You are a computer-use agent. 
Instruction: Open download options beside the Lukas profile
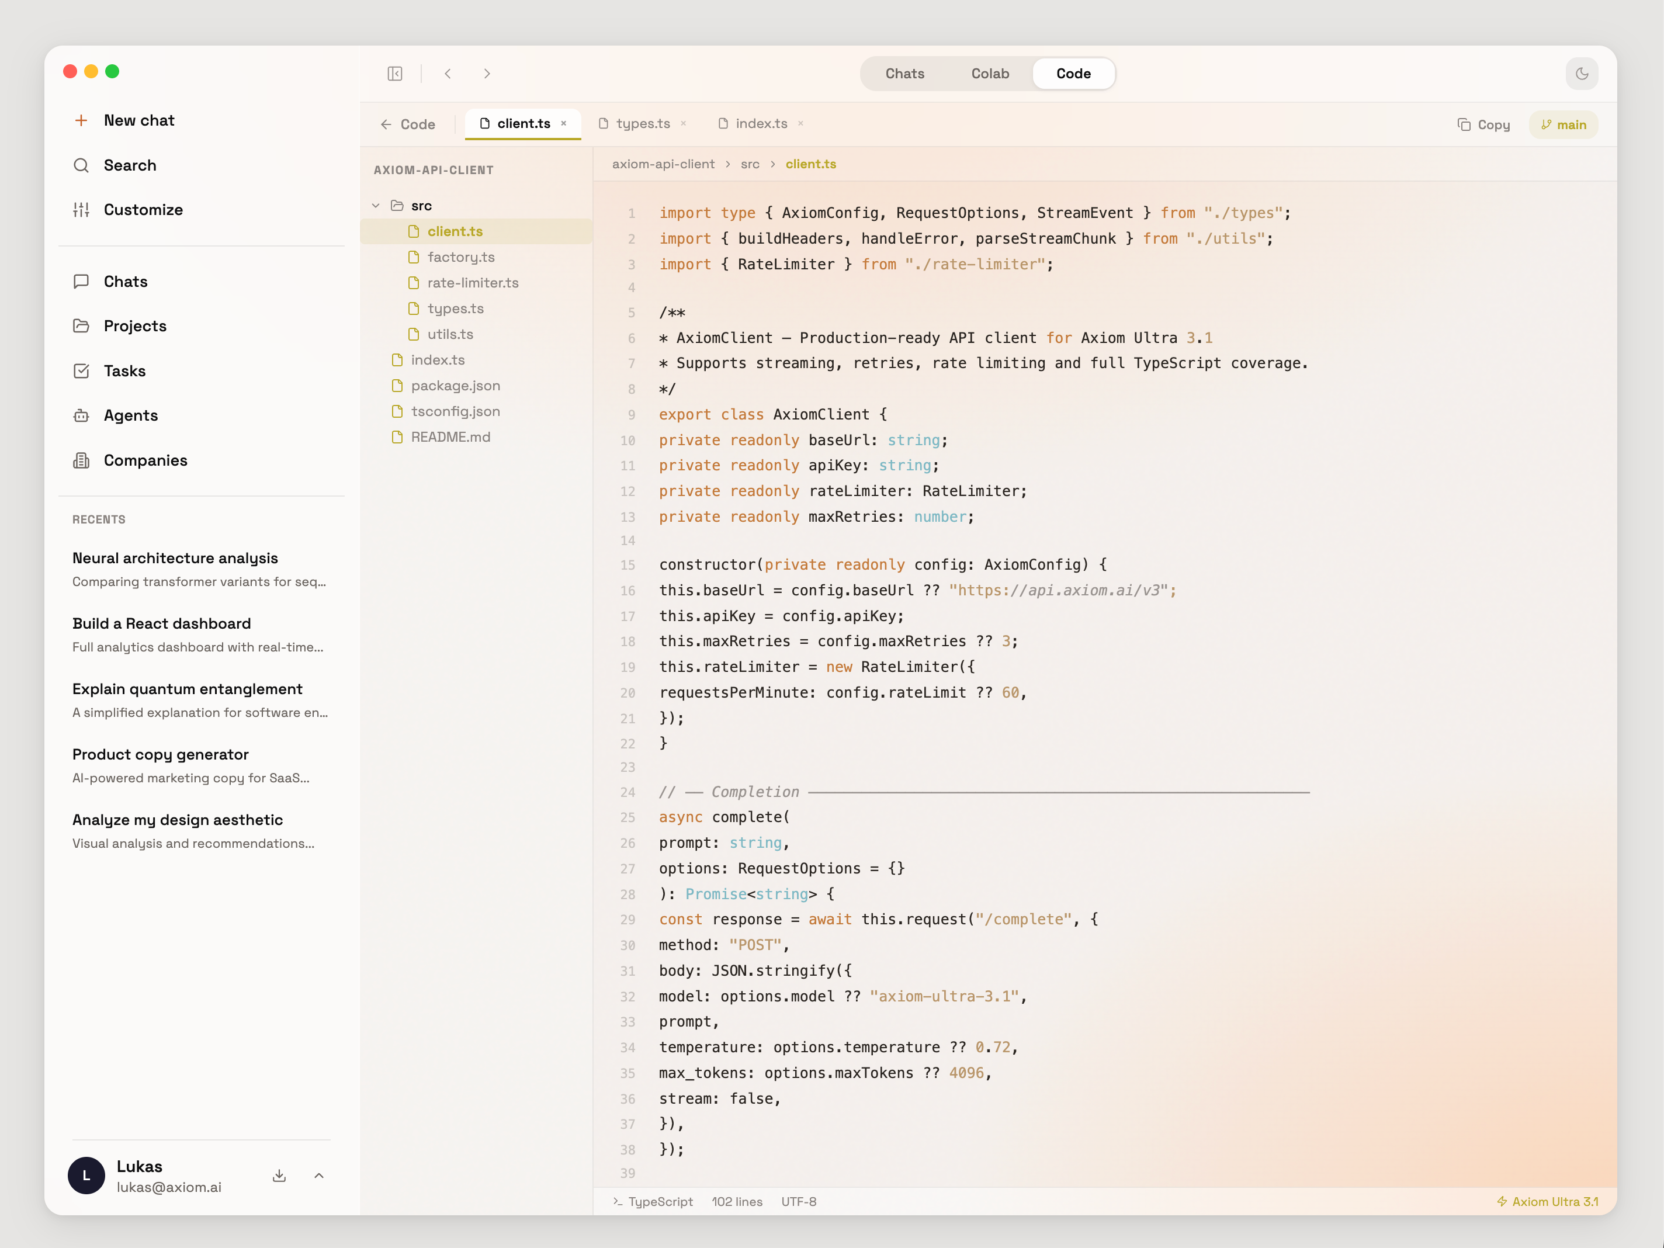[x=278, y=1175]
